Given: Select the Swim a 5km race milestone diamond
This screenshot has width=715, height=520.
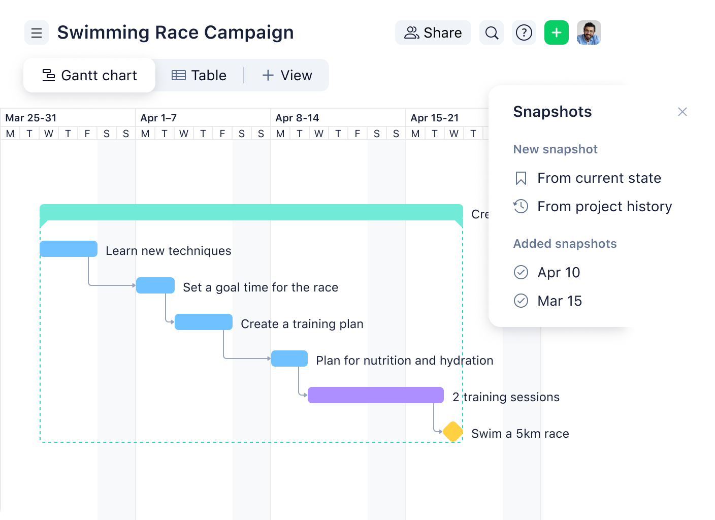Looking at the screenshot, I should pos(452,432).
